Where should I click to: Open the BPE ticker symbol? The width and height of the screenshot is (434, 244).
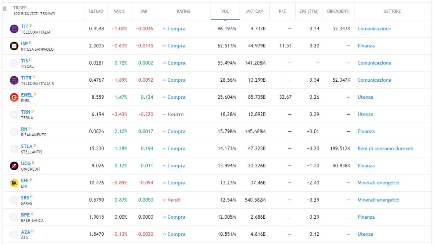tap(25, 215)
